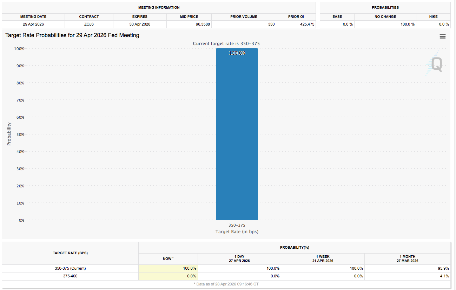Click the NOW column header
Image resolution: width=456 pixels, height=290 pixels.
pyautogui.click(x=168, y=259)
